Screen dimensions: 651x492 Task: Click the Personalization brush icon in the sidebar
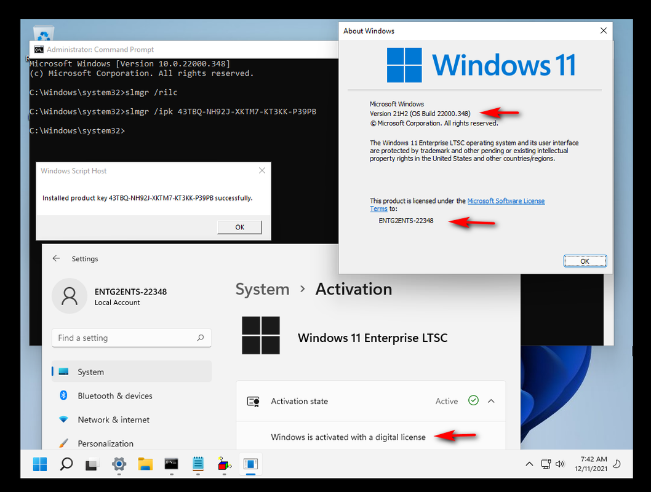tap(63, 443)
